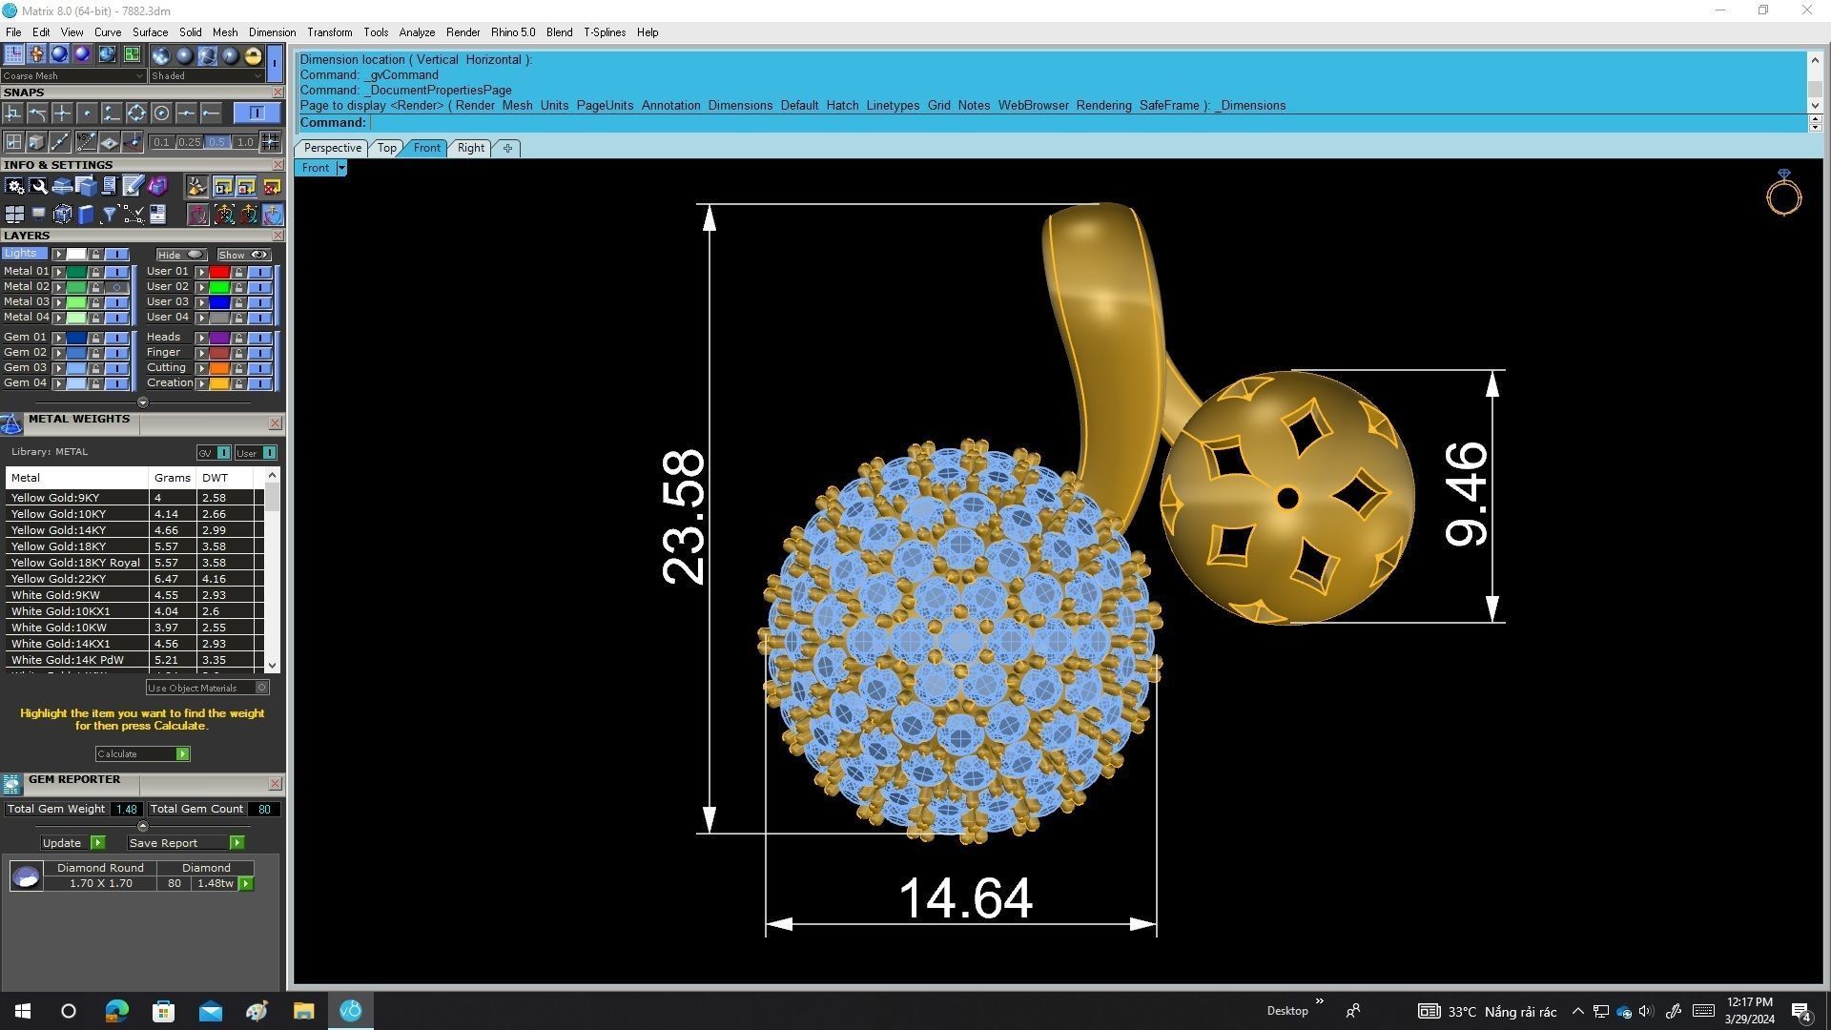Click the blue book icon in Info & Settings
The height and width of the screenshot is (1030, 1831).
(x=86, y=214)
